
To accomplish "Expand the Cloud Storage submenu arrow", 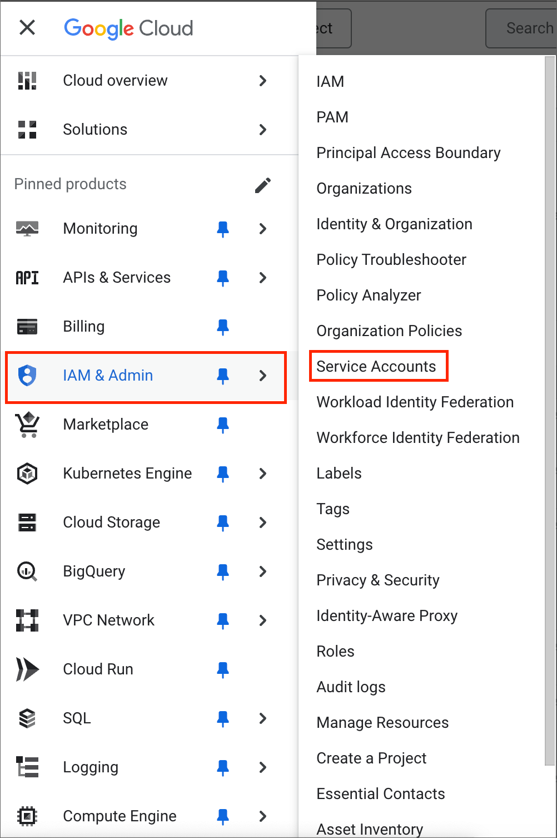I will point(263,522).
